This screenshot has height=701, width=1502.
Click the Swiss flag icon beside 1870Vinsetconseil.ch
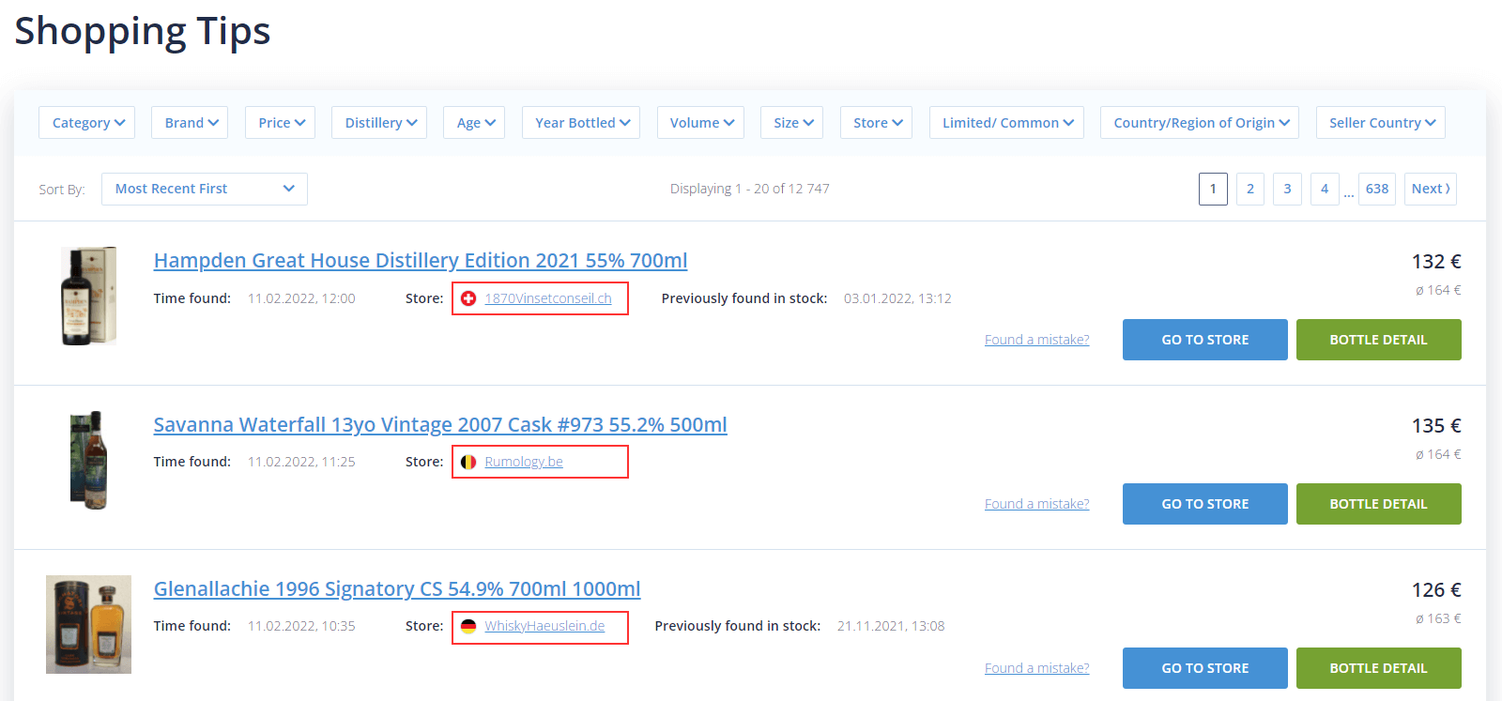pyautogui.click(x=468, y=298)
